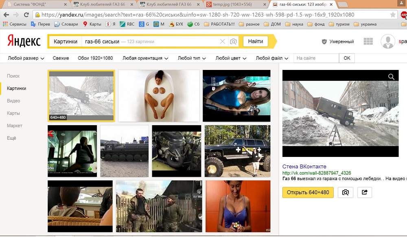
Task: Open the ДОМ bookmarks folder
Action: (272, 24)
